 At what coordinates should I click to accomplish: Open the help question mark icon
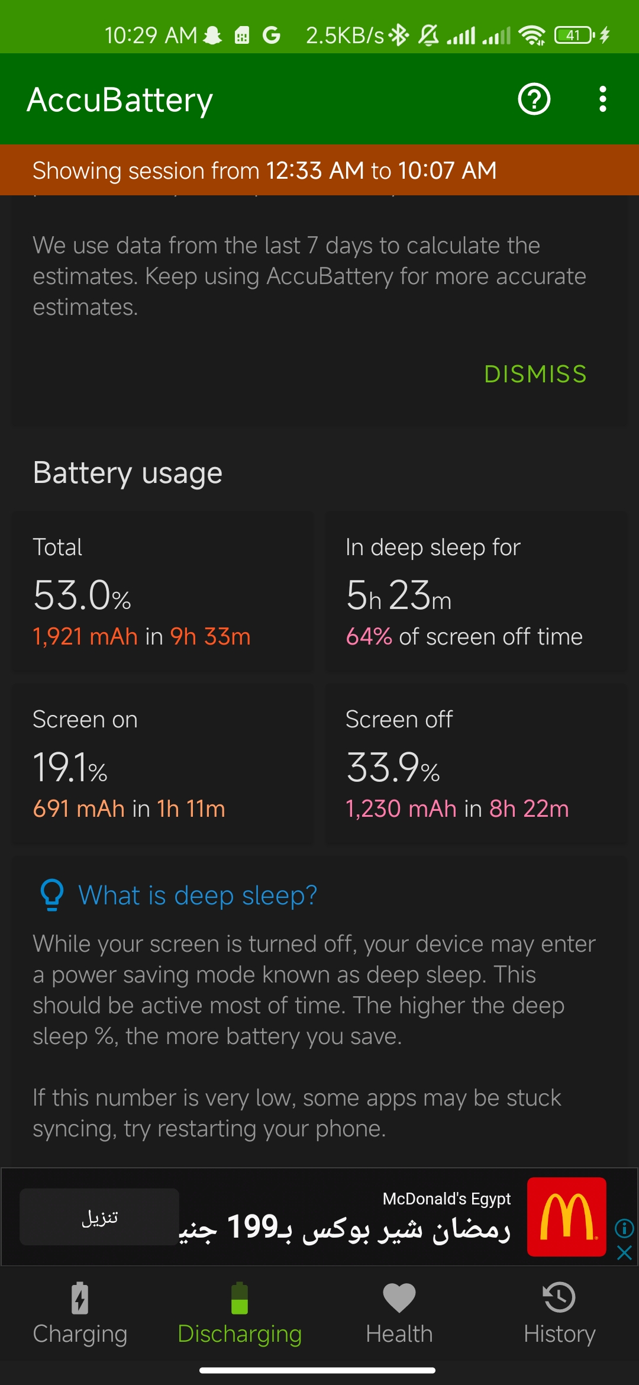[x=534, y=99]
